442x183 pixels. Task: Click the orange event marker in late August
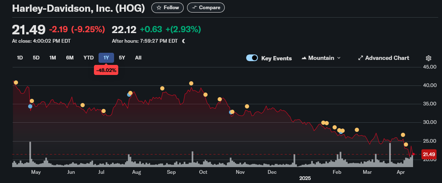coord(162,88)
